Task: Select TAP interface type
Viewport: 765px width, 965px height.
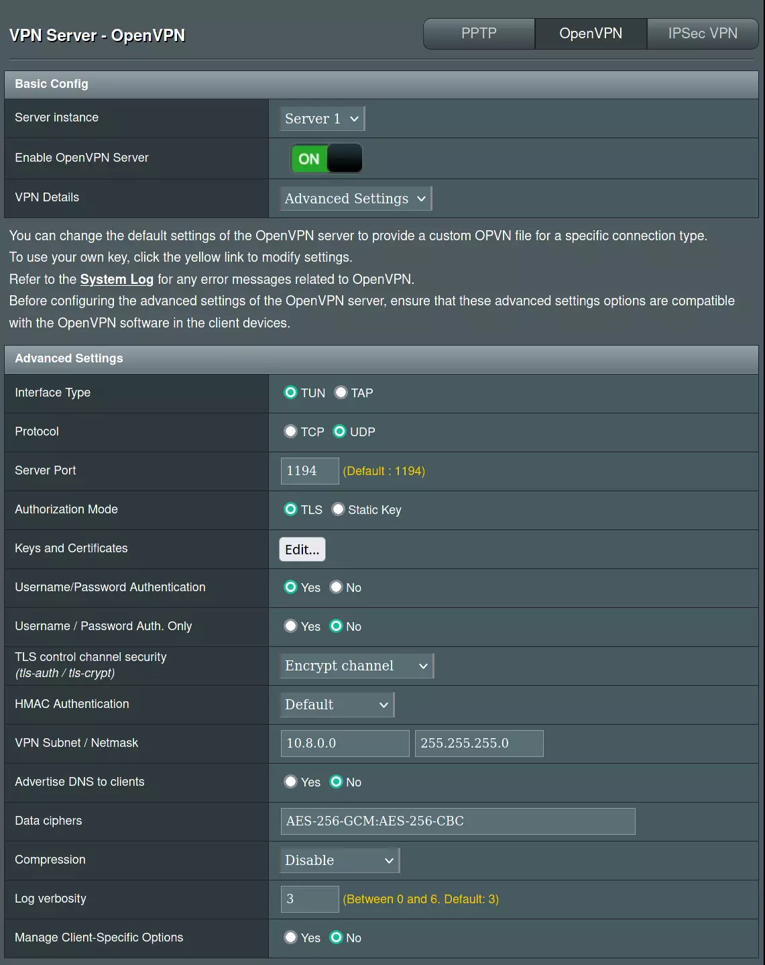Action: coord(341,393)
